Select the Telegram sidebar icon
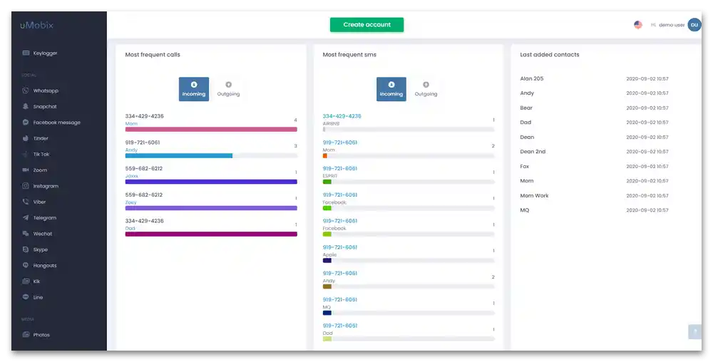Screen dimensions: 713x362 click(26, 217)
